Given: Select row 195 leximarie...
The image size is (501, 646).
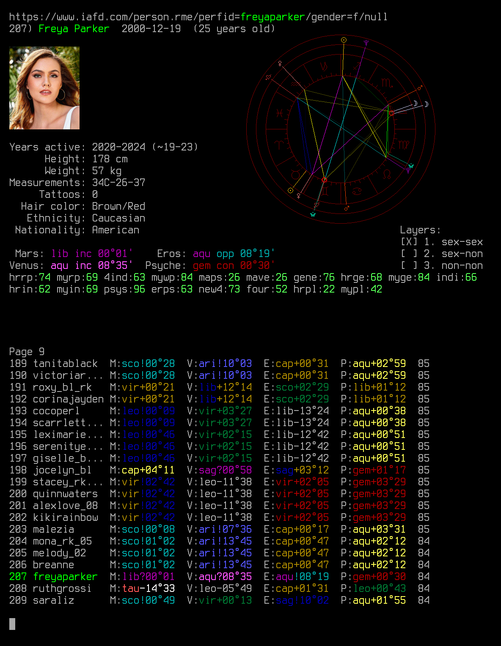Looking at the screenshot, I should pyautogui.click(x=219, y=435).
